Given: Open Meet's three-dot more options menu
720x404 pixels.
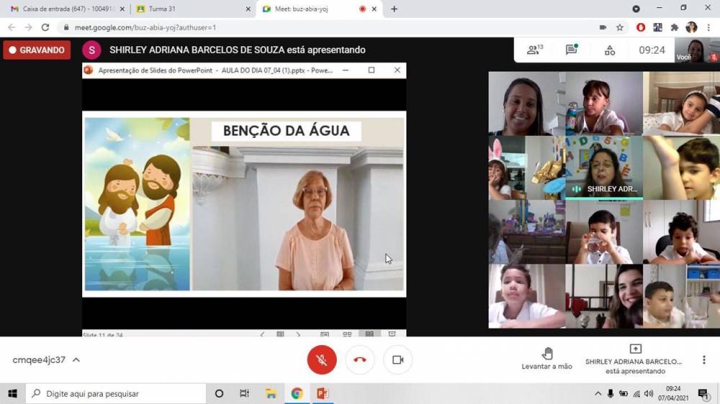Looking at the screenshot, I should (x=703, y=360).
